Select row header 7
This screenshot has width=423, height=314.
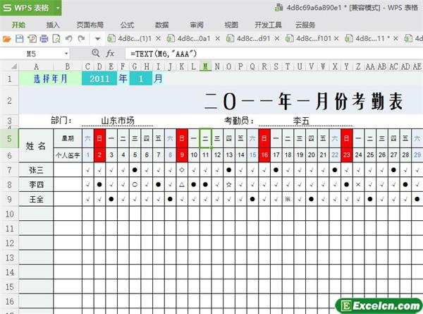[9, 170]
